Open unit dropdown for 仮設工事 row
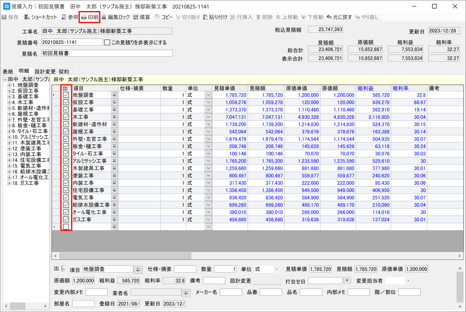This screenshot has height=312, width=466. (x=208, y=103)
